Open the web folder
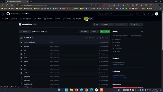This screenshot has width=163, height=92. tap(25, 69)
